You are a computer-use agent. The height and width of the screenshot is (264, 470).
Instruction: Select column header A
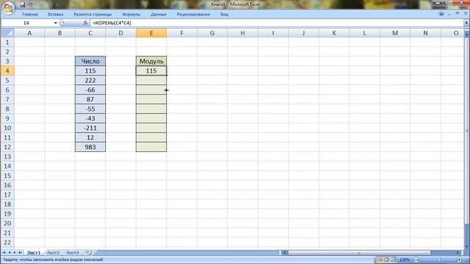click(29, 33)
